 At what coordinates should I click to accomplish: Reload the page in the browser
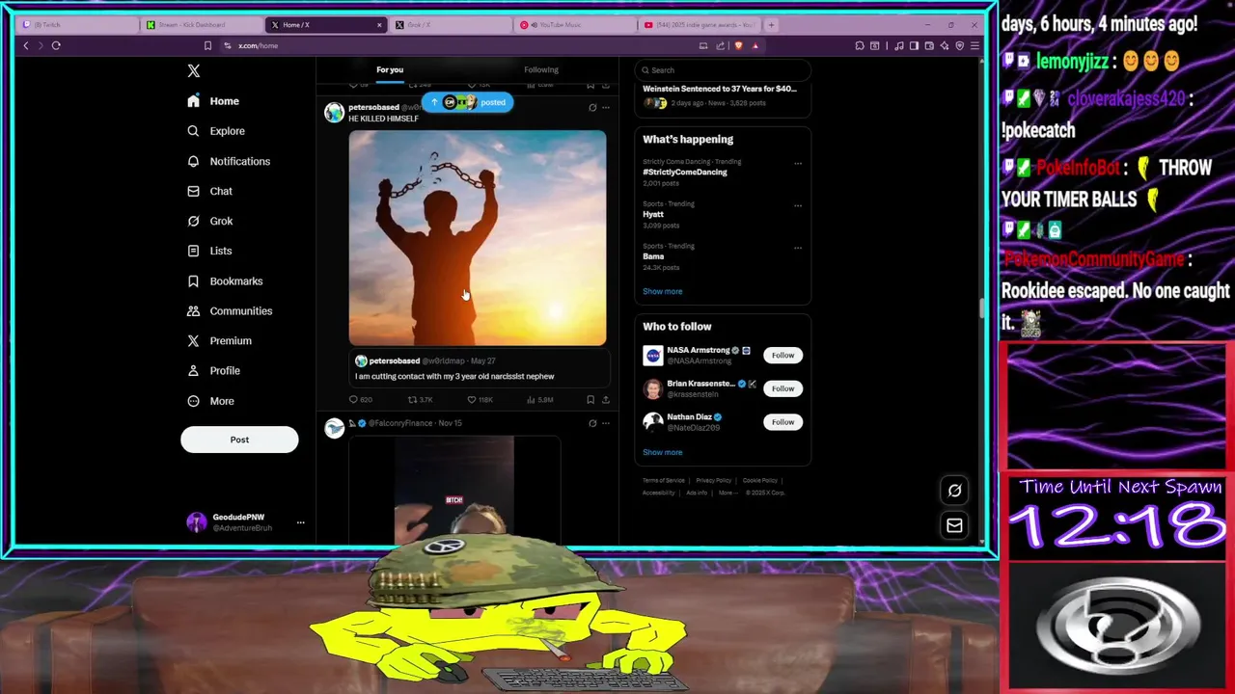click(x=56, y=45)
